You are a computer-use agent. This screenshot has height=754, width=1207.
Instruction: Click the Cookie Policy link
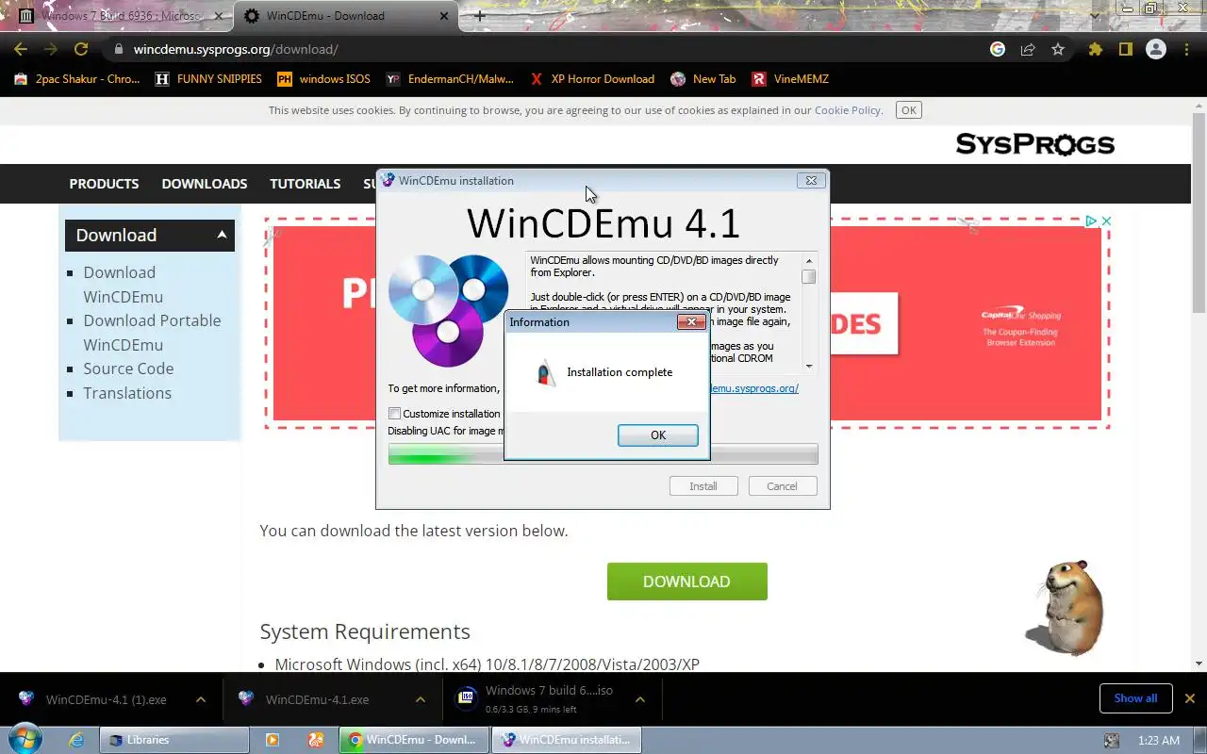coord(848,110)
